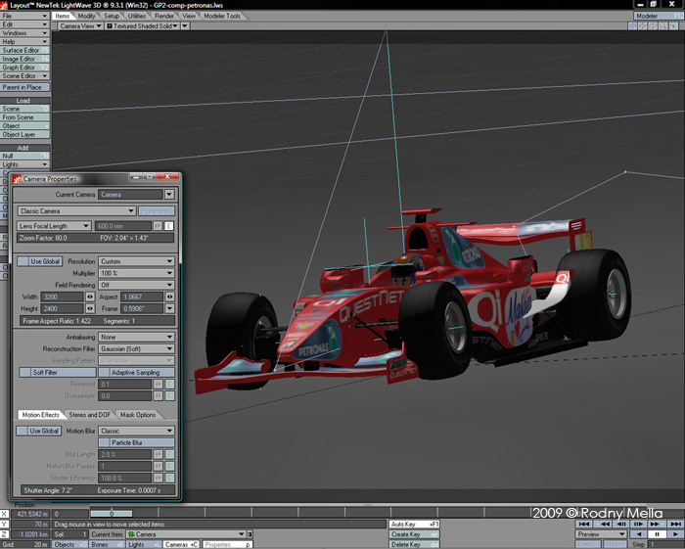This screenshot has width=685, height=549.
Task: Open the Camera View viewport dropdown
Action: pyautogui.click(x=82, y=26)
